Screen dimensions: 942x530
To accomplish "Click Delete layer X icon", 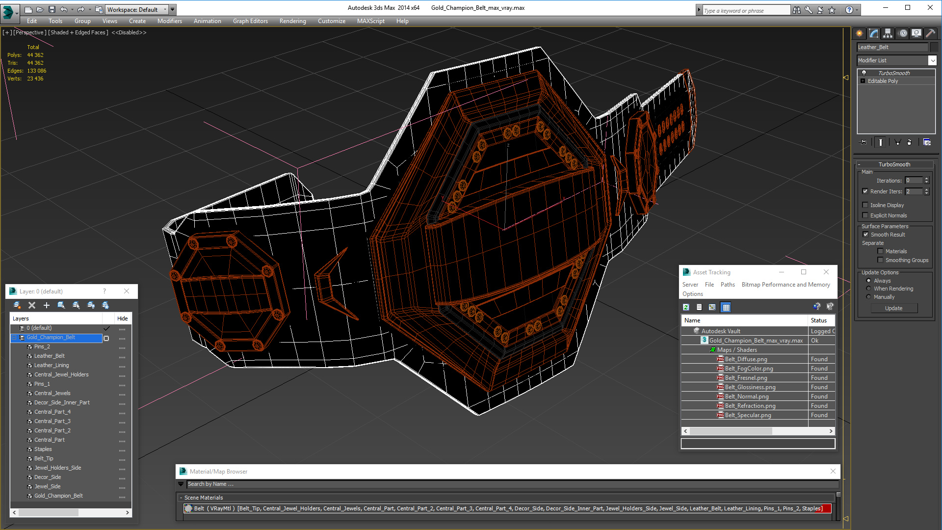I will click(32, 305).
